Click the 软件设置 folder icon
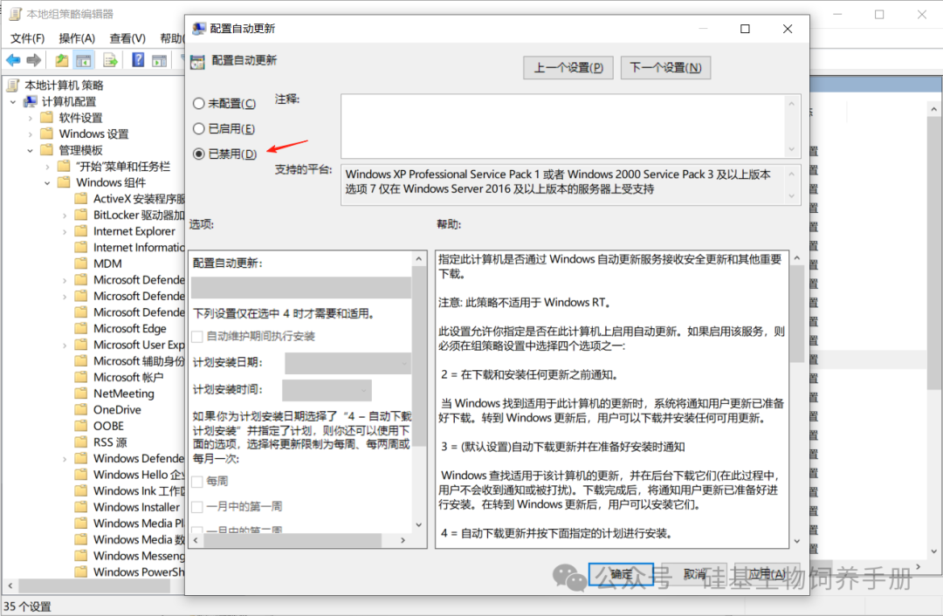 tap(46, 118)
